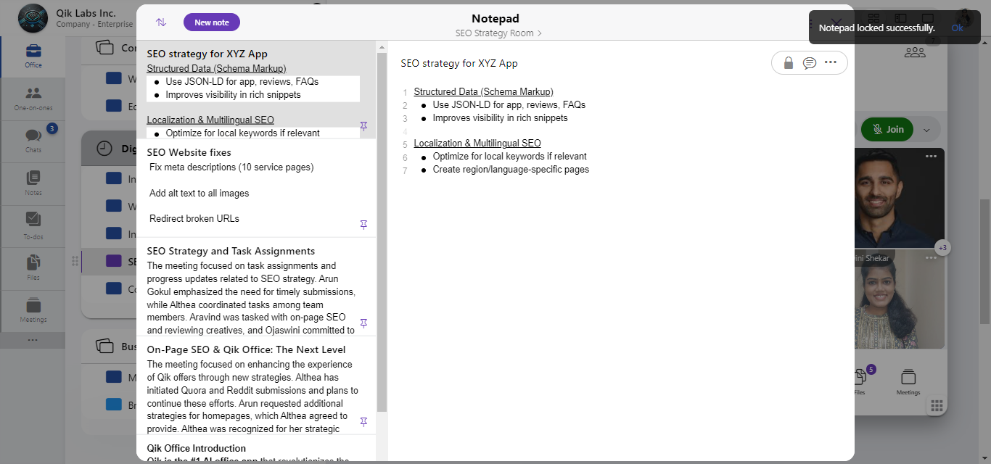Toggle pin on SEO Website fixes note

point(364,225)
